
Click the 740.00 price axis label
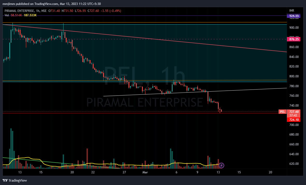pyautogui.click(x=294, y=106)
